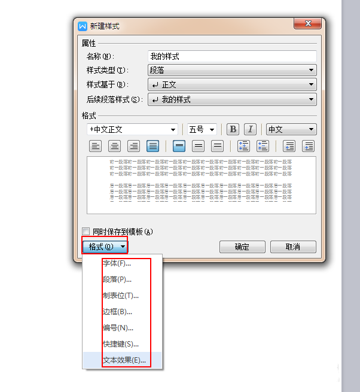Select center paragraph alignment icon
Viewport: 360px width, 392px height.
coord(114,146)
